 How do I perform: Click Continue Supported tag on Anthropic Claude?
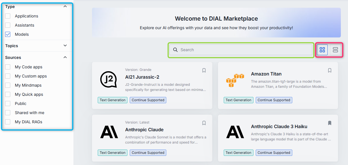point(148,153)
